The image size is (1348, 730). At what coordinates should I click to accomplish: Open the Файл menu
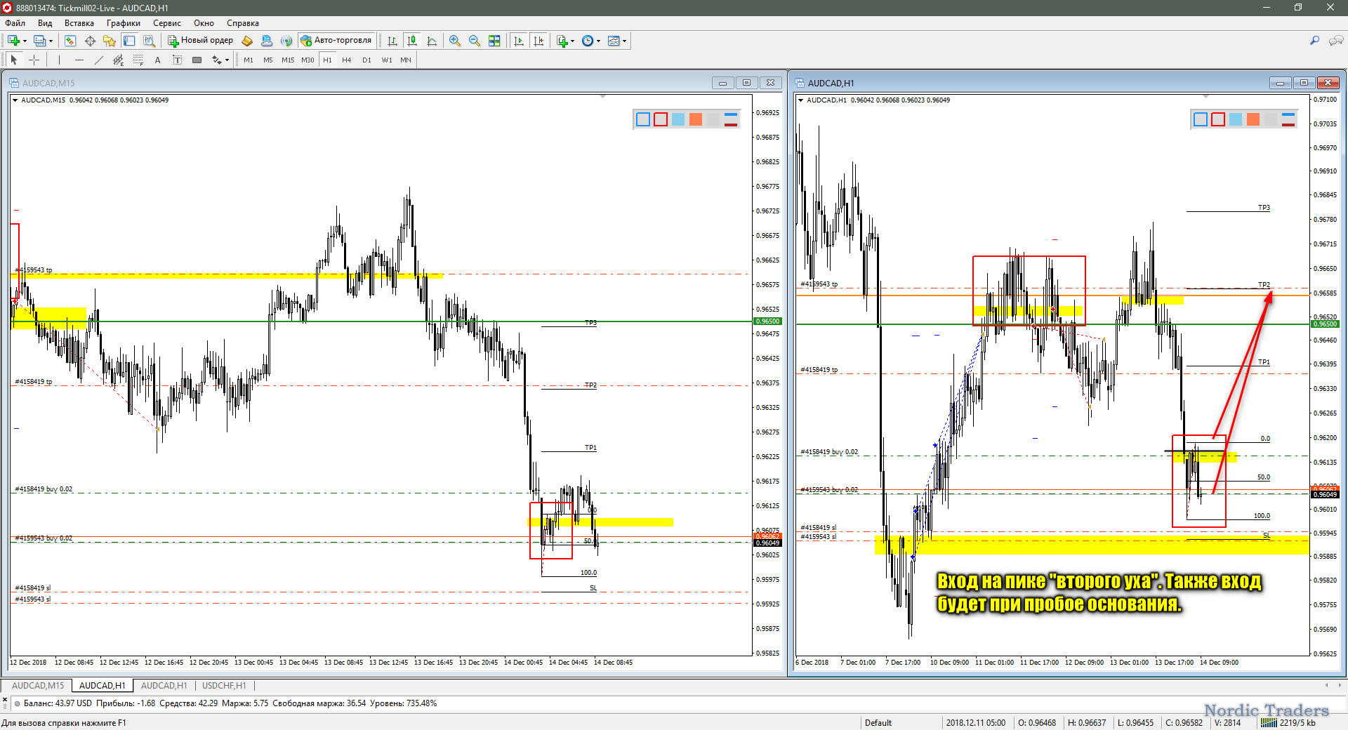[x=15, y=23]
